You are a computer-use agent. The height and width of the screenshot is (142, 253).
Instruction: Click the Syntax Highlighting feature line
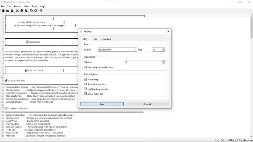pyautogui.click(x=39, y=115)
